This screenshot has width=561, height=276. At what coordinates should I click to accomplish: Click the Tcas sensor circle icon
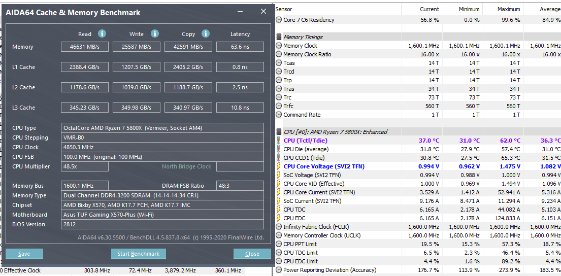tap(279, 63)
